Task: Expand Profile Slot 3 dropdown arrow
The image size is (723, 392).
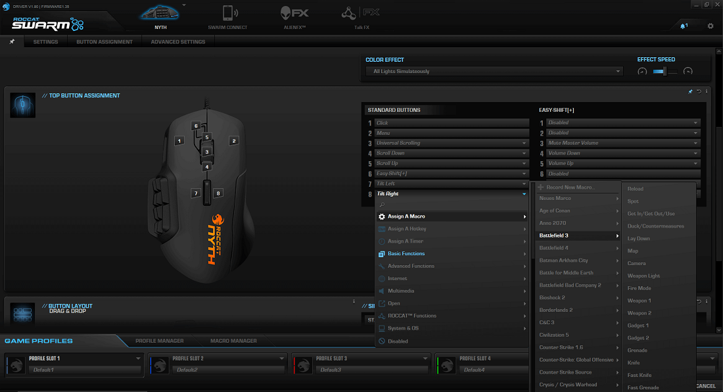Action: point(425,358)
